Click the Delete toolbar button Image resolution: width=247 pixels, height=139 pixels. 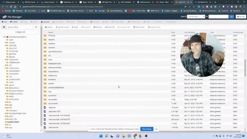70,22
